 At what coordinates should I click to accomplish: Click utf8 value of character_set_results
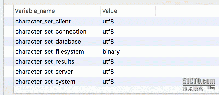[108, 61]
